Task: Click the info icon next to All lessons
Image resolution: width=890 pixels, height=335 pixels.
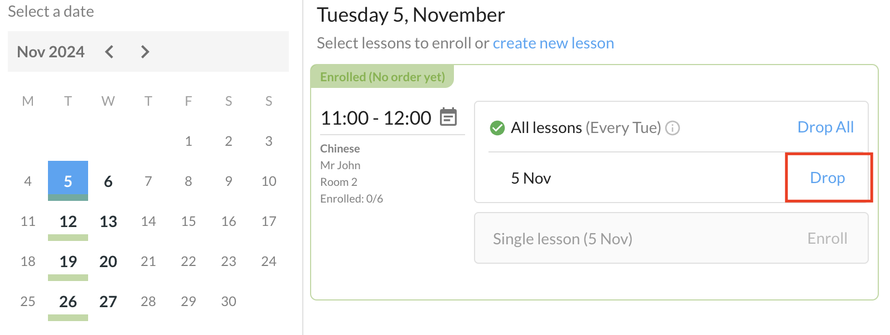Action: click(x=673, y=128)
